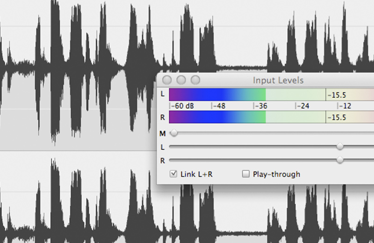Viewport: 374px width, 243px height.
Task: Click the L input gain slider knob
Action: point(340,147)
